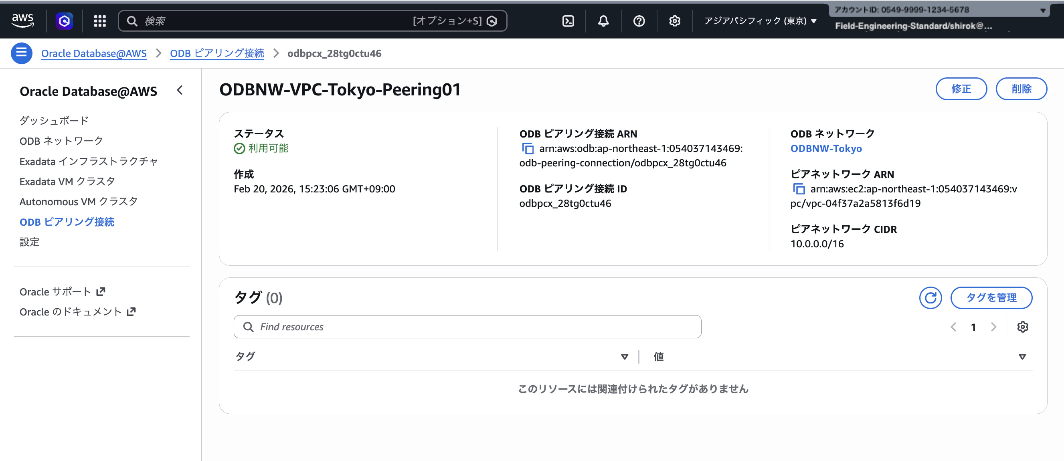
Task: Click the Field-Engineering-Standard account label
Action: tap(913, 26)
